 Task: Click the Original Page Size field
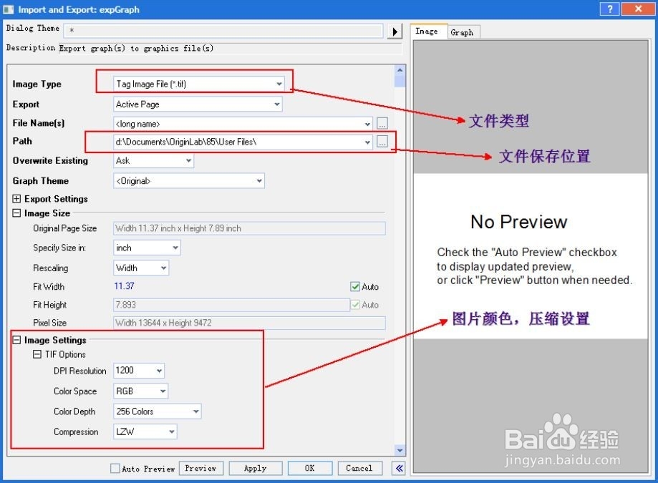[x=249, y=228]
